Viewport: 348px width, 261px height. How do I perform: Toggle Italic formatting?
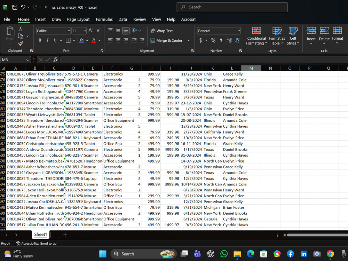coord(47,40)
